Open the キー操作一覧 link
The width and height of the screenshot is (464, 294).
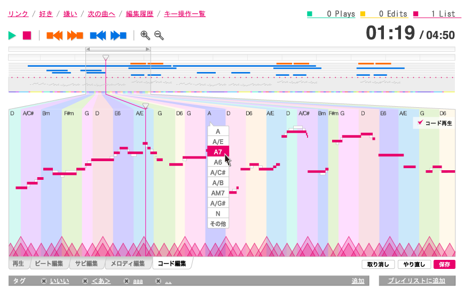185,13
